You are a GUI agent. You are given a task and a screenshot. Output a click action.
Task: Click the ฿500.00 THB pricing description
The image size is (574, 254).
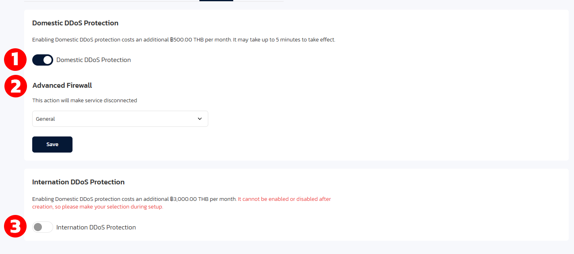point(184,40)
